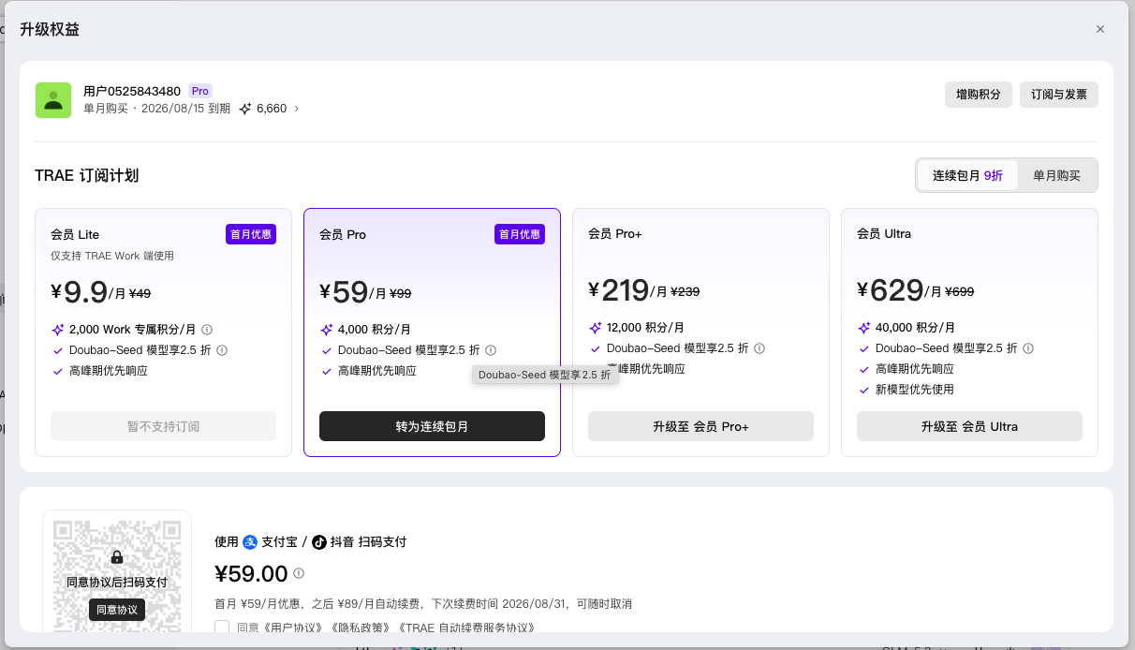The height and width of the screenshot is (650, 1135).
Task: Switch to 单月购买 billing tab
Action: (x=1056, y=175)
